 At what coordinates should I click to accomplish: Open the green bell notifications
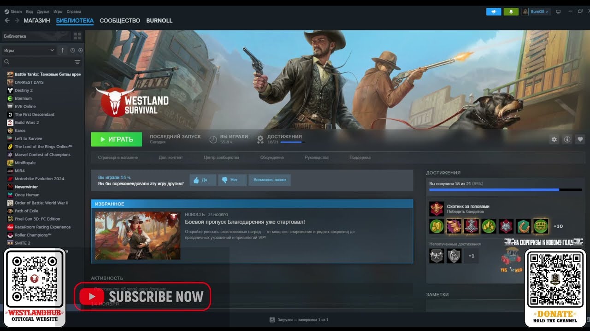(x=511, y=11)
